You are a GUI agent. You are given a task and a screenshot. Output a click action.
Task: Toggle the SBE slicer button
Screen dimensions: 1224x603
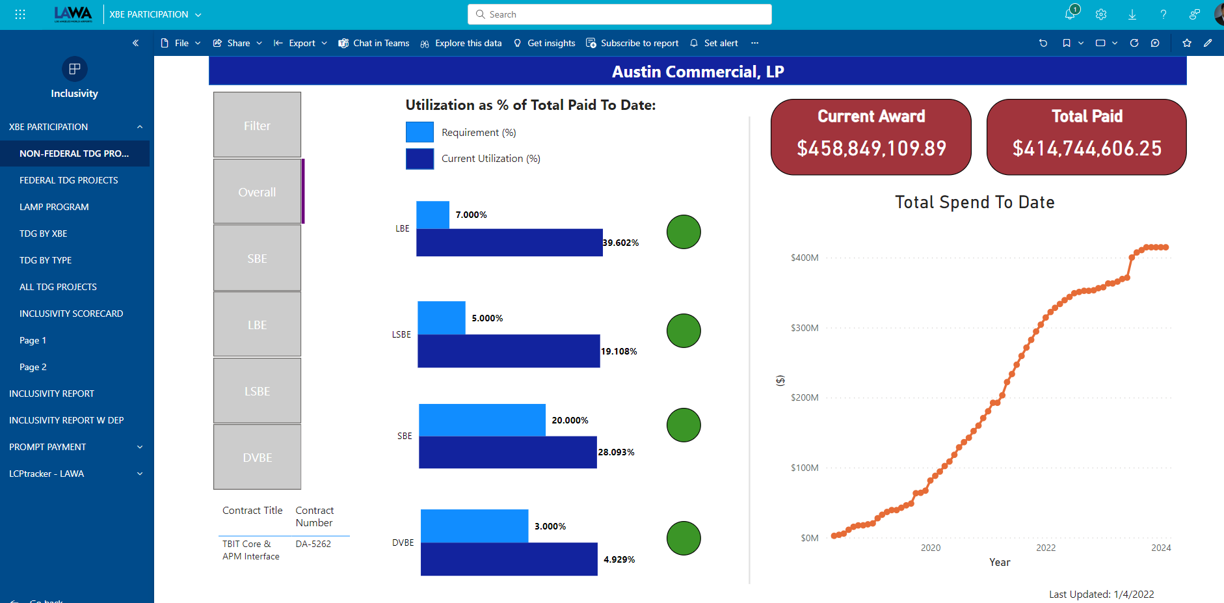pyautogui.click(x=257, y=258)
